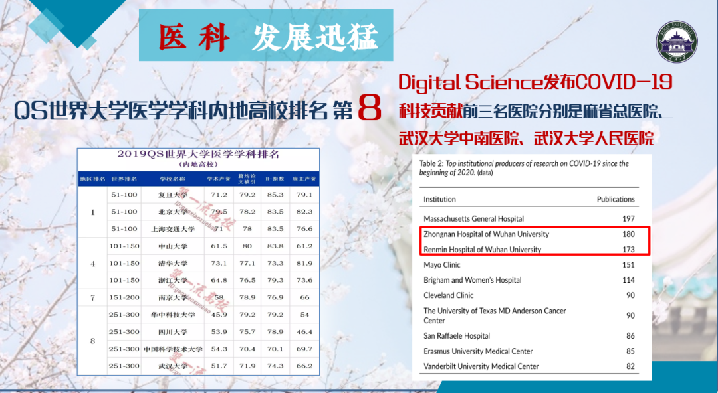The width and height of the screenshot is (718, 393).
Task: Click Zhongnan Hospital of Wuhan University
Action: coord(486,234)
